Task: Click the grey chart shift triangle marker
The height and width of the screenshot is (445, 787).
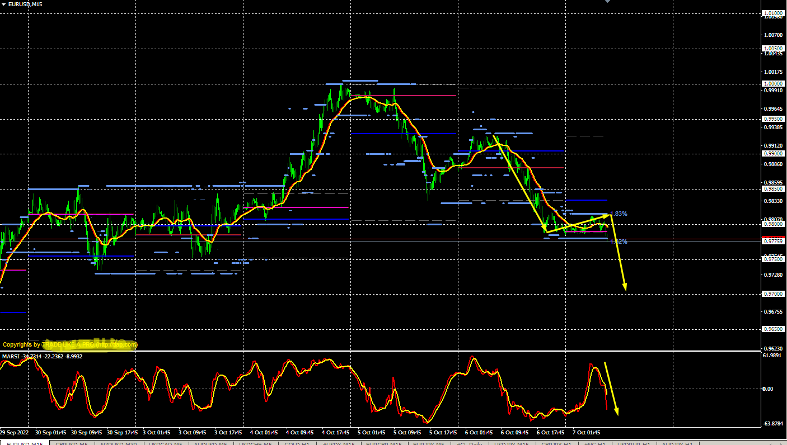Action: [x=608, y=1]
